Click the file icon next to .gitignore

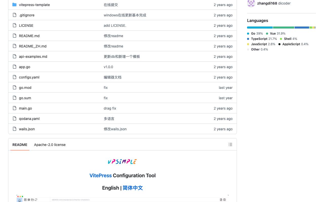[14, 15]
